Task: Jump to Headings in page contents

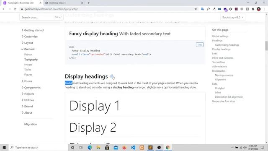Action: pyautogui.click(x=217, y=40)
